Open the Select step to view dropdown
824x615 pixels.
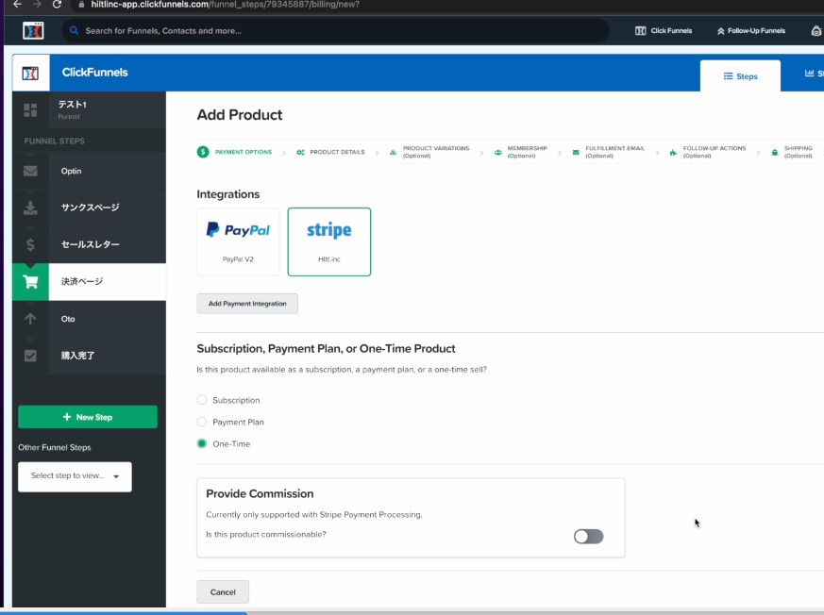pyautogui.click(x=75, y=476)
